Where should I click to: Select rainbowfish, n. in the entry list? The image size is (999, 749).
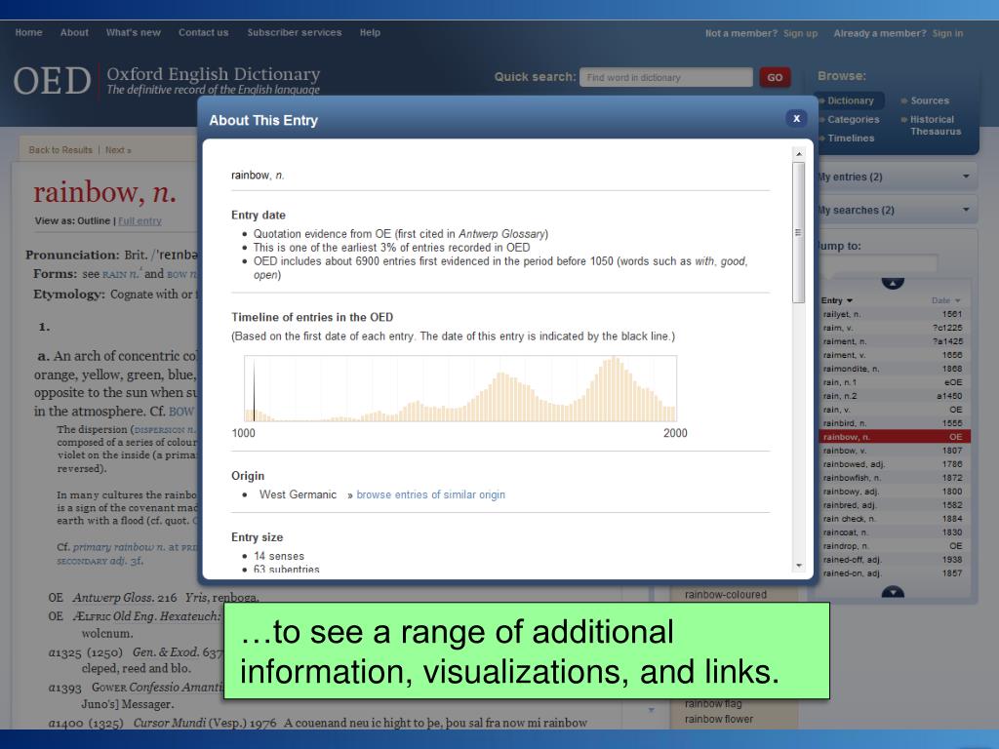click(895, 478)
